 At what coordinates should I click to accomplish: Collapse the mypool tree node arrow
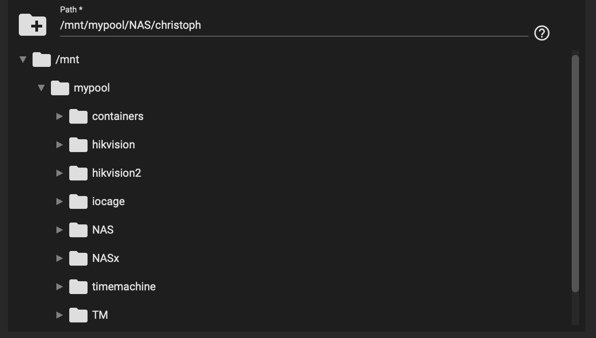coord(41,88)
